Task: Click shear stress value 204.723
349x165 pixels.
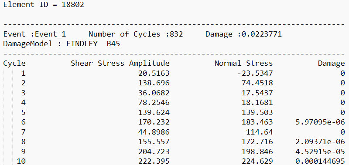Action: 154,152
